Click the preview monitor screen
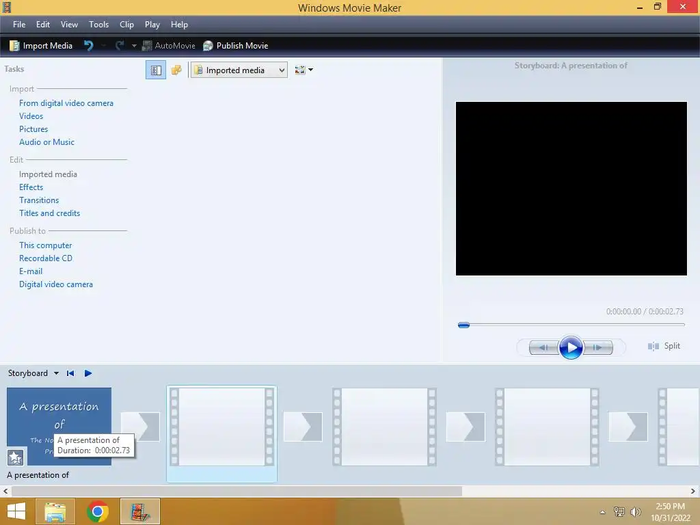Screen dimensions: 700x525 point(571,189)
